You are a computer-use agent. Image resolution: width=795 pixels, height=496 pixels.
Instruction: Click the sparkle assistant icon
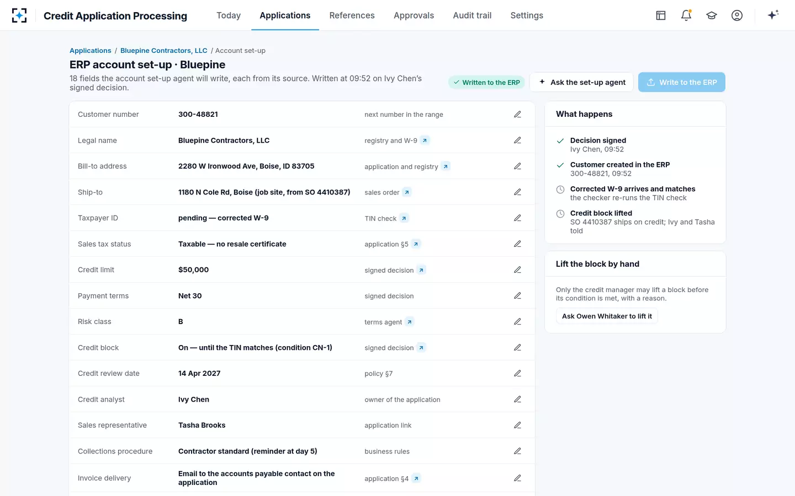click(x=773, y=15)
